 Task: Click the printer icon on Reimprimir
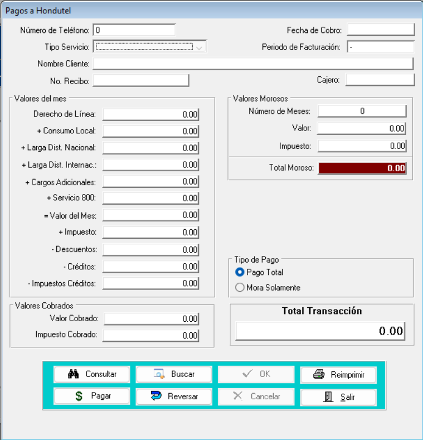[319, 375]
